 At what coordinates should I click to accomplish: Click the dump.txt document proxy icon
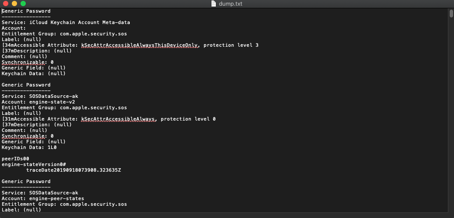click(213, 3)
